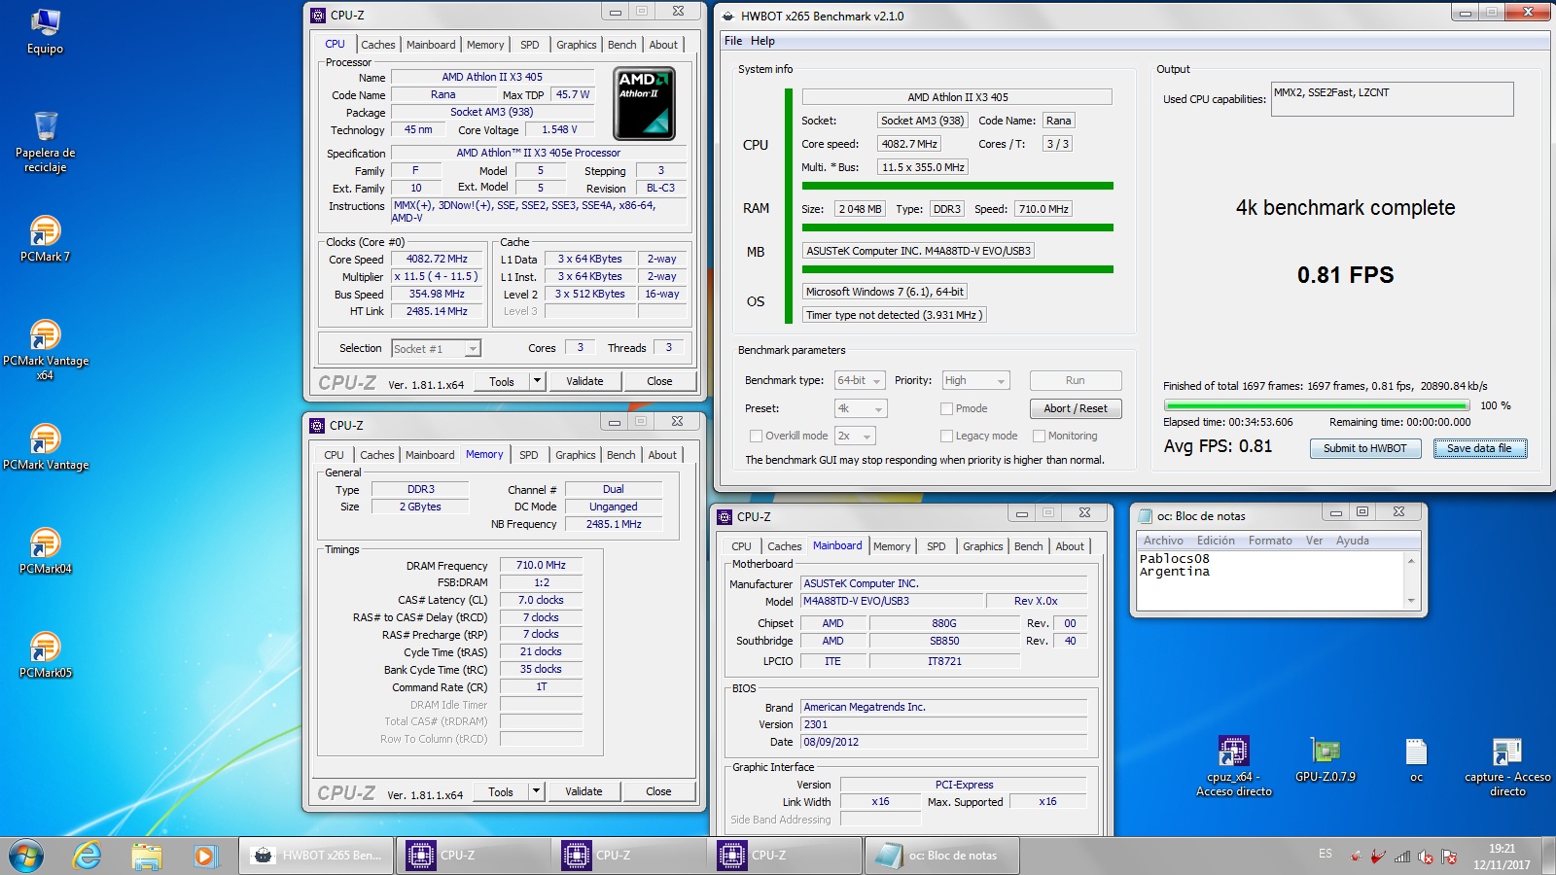Enable the Legacy mode checkbox

pyautogui.click(x=946, y=436)
